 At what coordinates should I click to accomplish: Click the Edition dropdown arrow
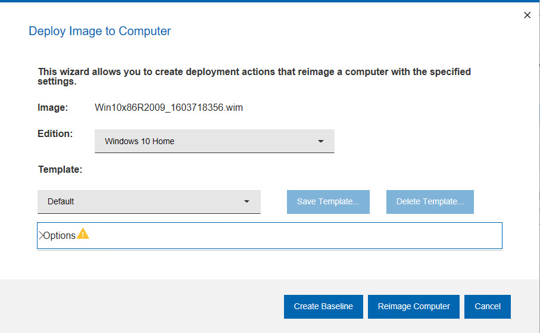pyautogui.click(x=321, y=142)
